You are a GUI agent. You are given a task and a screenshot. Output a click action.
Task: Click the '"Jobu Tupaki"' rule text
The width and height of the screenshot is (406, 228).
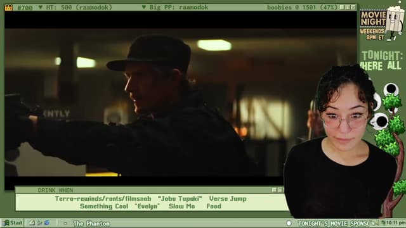tap(180, 199)
